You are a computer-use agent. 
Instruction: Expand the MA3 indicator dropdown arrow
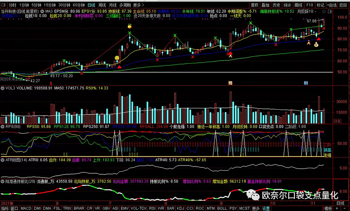point(42,11)
